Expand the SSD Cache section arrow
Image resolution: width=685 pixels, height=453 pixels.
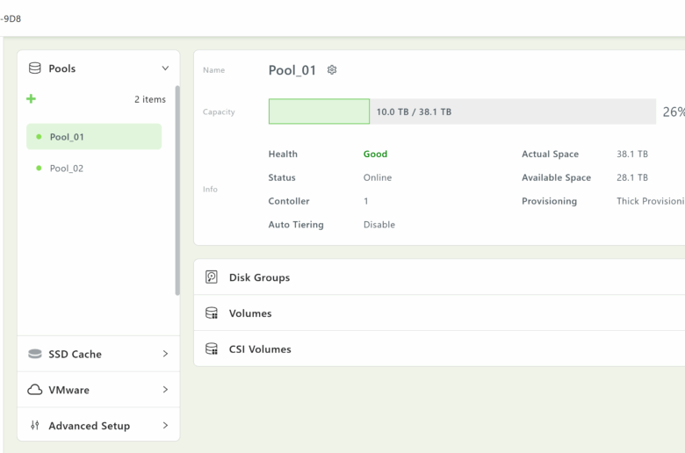pyautogui.click(x=165, y=354)
